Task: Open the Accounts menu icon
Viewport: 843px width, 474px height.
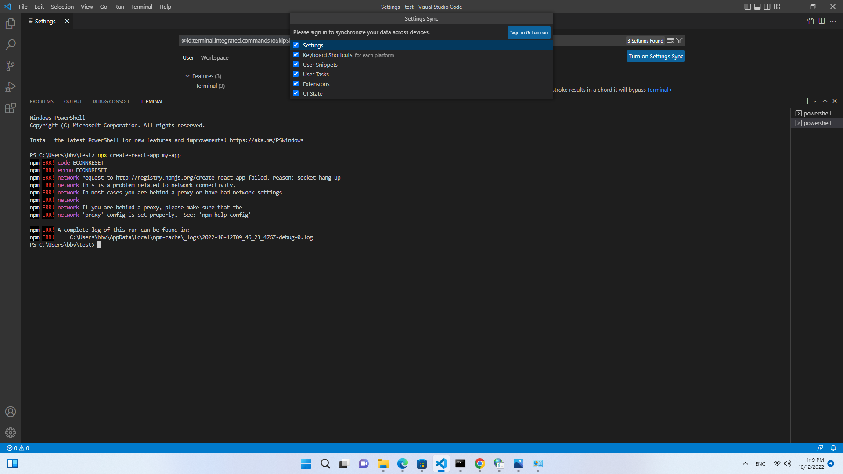Action: coord(11,412)
